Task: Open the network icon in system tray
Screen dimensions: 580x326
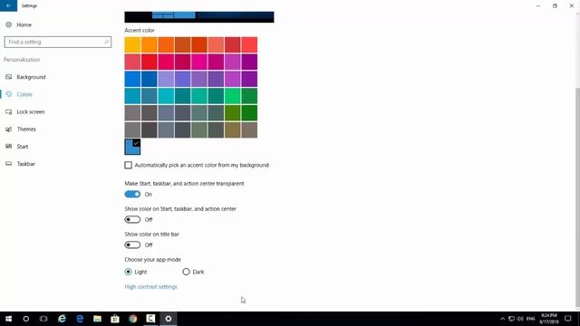Action: pos(511,319)
